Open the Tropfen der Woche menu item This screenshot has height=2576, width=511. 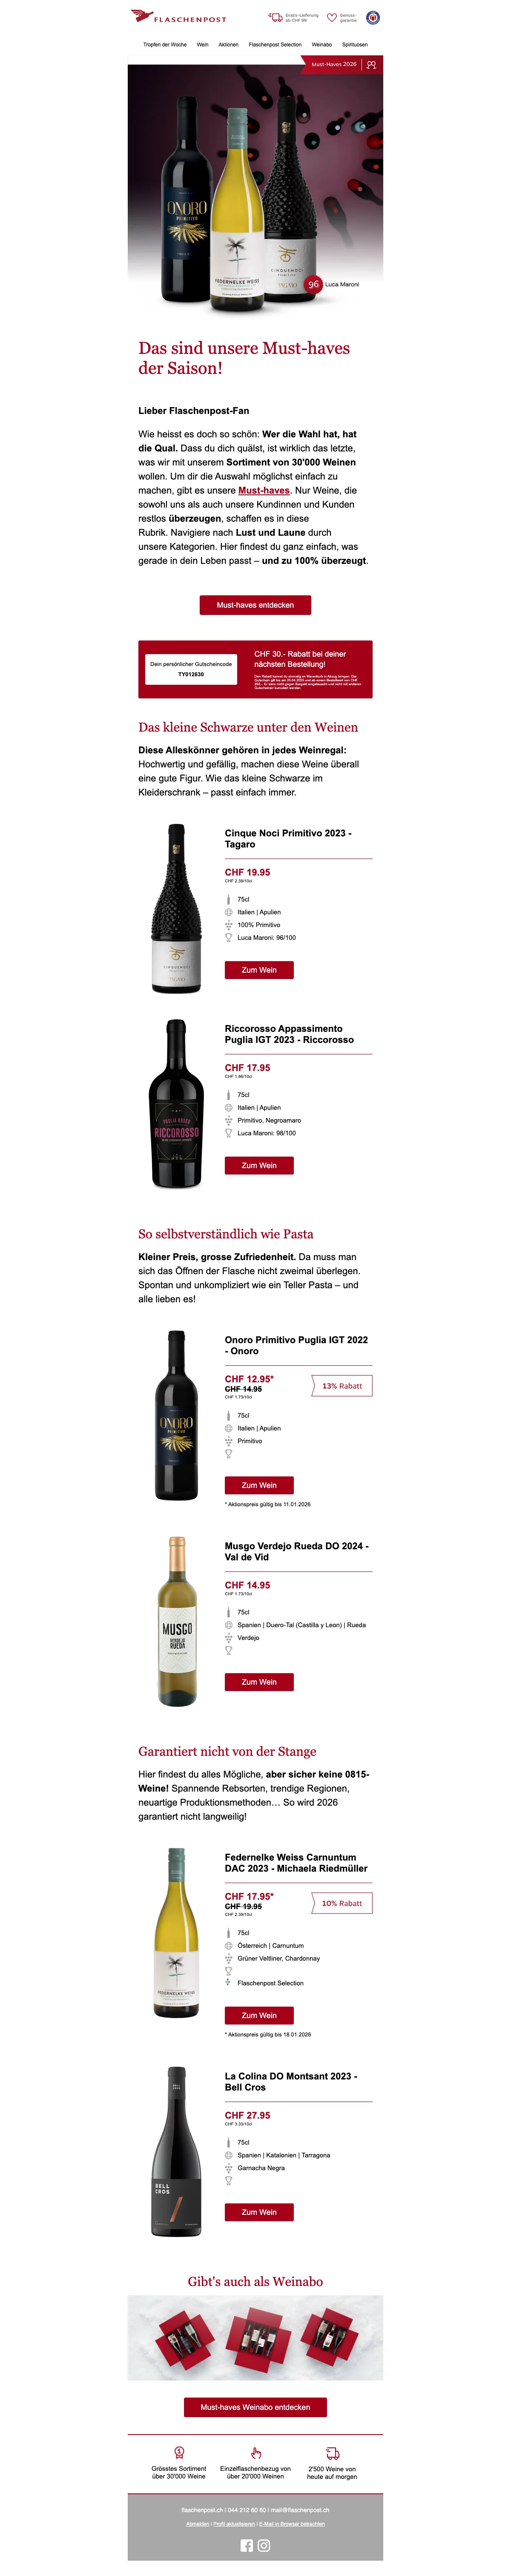[x=165, y=44]
